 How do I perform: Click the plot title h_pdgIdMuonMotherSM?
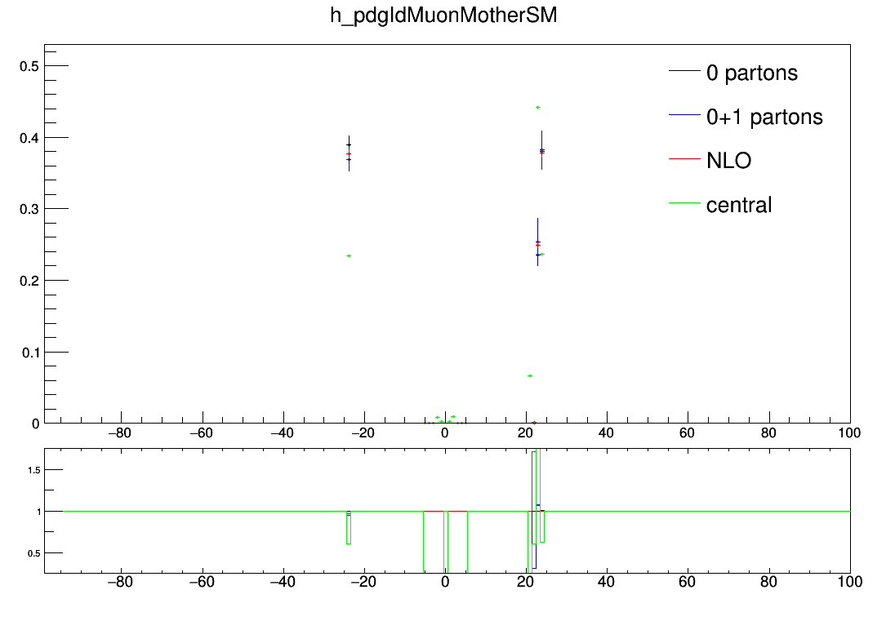[443, 16]
